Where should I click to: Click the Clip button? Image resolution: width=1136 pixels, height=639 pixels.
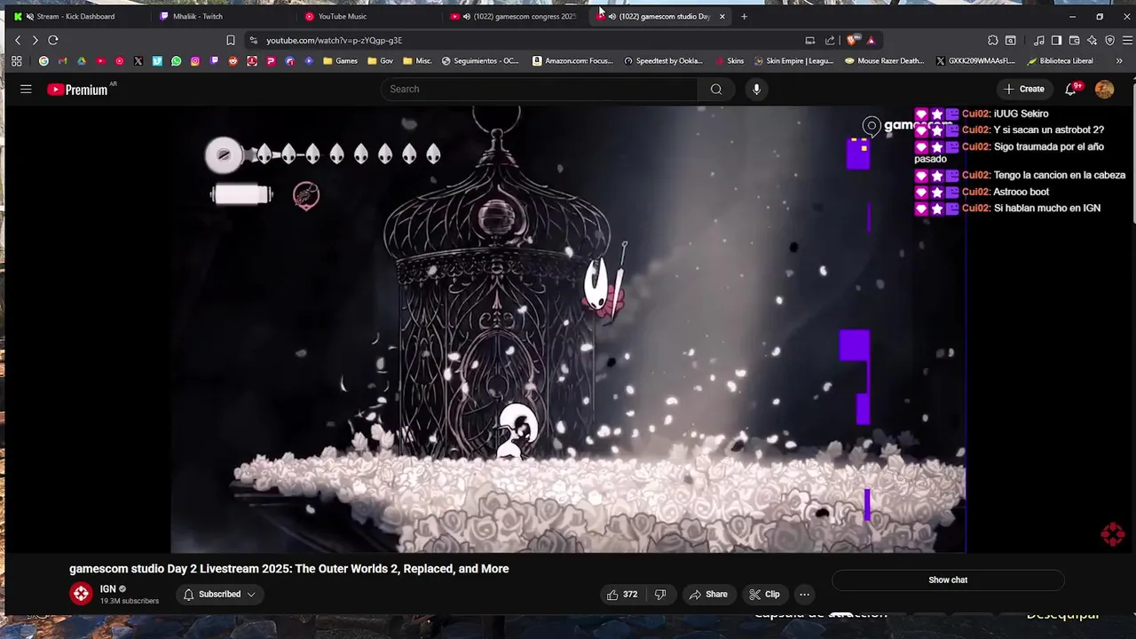coord(764,595)
